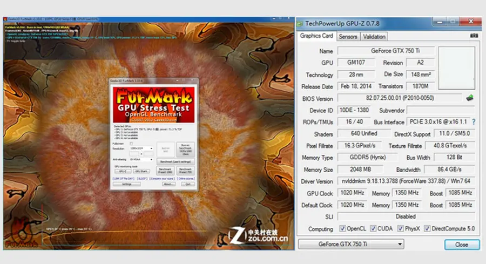The width and height of the screenshot is (486, 264).
Task: Click Benchmark (user's settings) button
Action: (175, 161)
